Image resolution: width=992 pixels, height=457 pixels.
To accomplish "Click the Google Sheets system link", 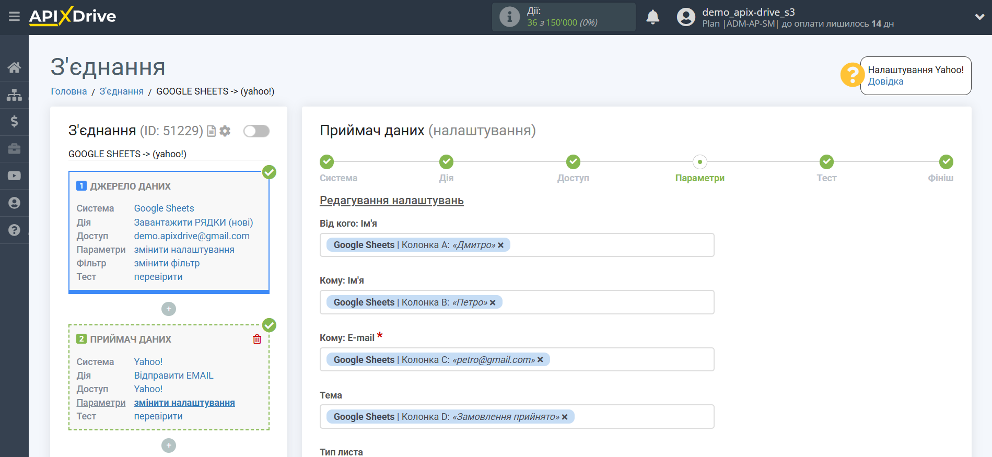I will pyautogui.click(x=164, y=208).
